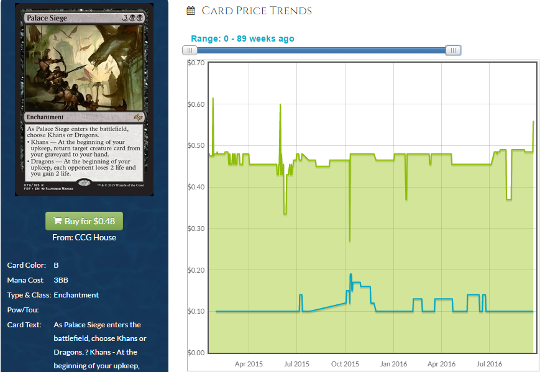The width and height of the screenshot is (540, 372).
Task: Click the $0.50 y-axis label
Action: click(196, 145)
